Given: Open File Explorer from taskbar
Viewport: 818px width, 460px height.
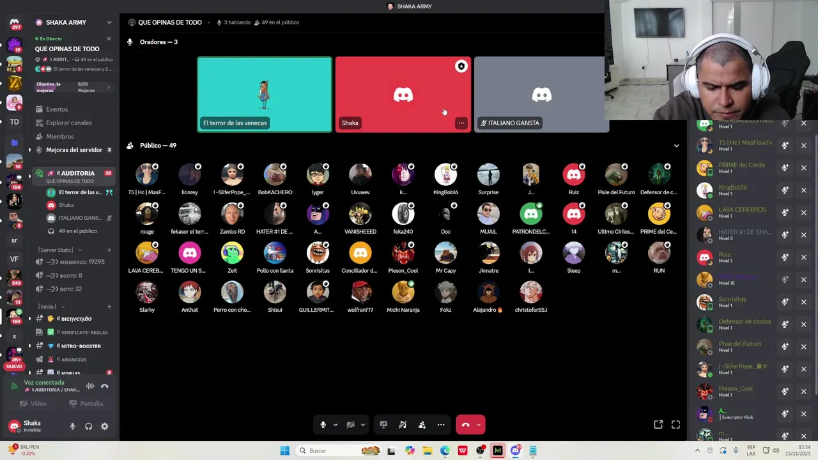Looking at the screenshot, I should tap(427, 451).
